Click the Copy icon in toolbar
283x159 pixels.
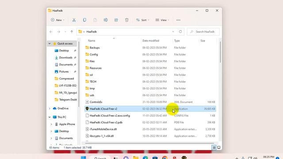84,20
